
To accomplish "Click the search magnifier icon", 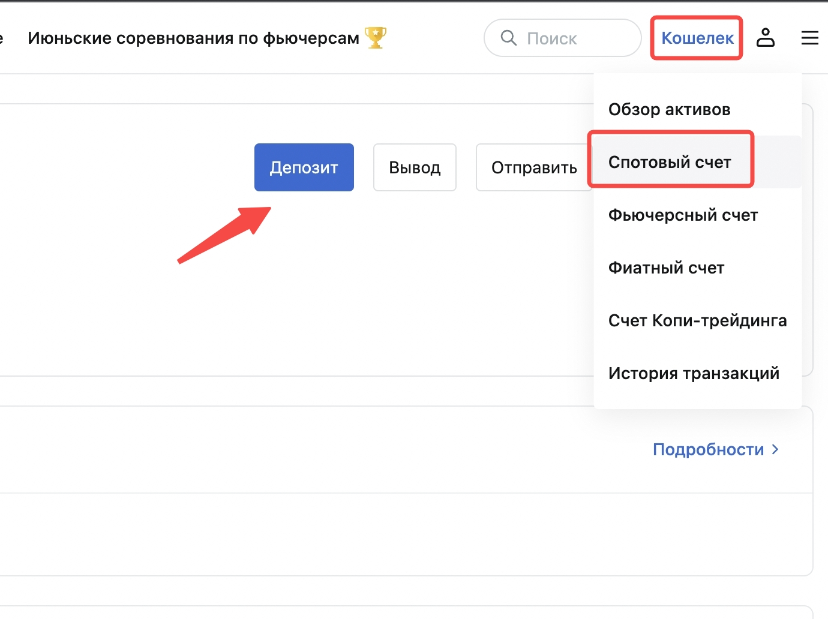I will point(508,38).
